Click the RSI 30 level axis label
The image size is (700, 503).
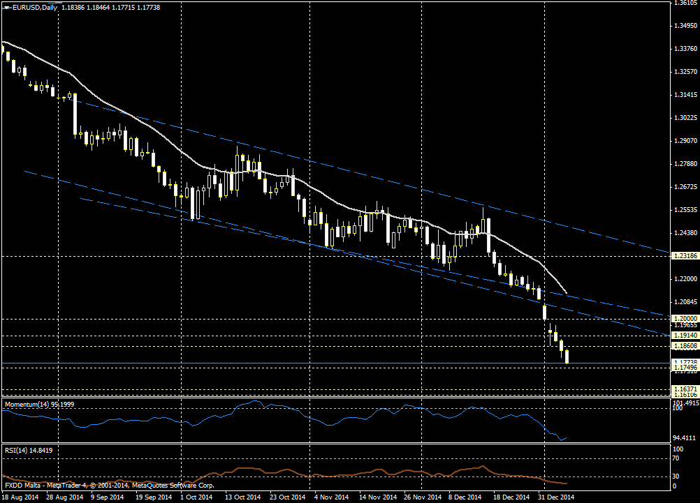(x=676, y=476)
